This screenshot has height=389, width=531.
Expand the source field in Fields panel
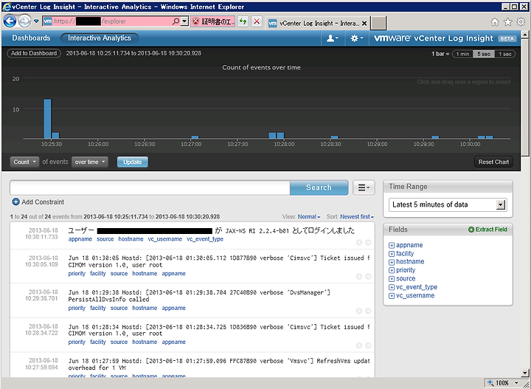[x=392, y=279]
